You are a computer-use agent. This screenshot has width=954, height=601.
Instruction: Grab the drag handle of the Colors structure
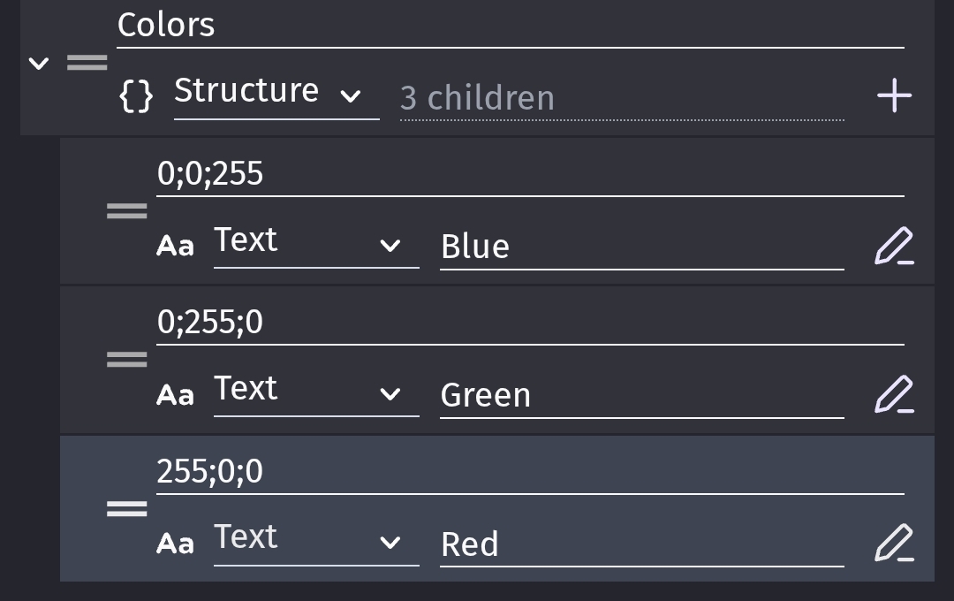[87, 63]
